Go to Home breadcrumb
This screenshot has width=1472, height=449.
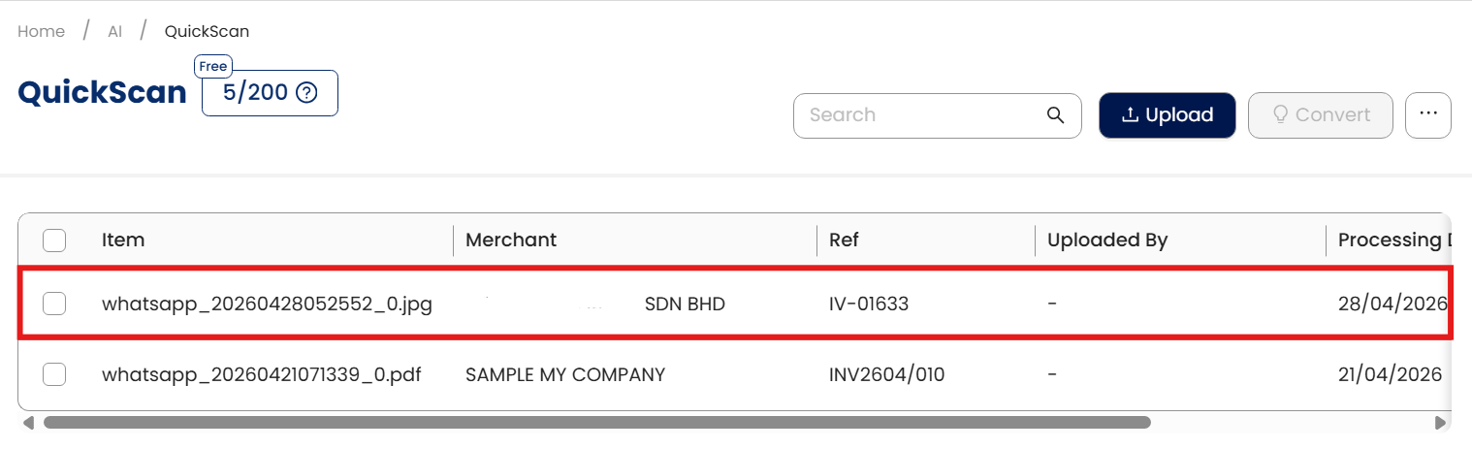(x=41, y=31)
